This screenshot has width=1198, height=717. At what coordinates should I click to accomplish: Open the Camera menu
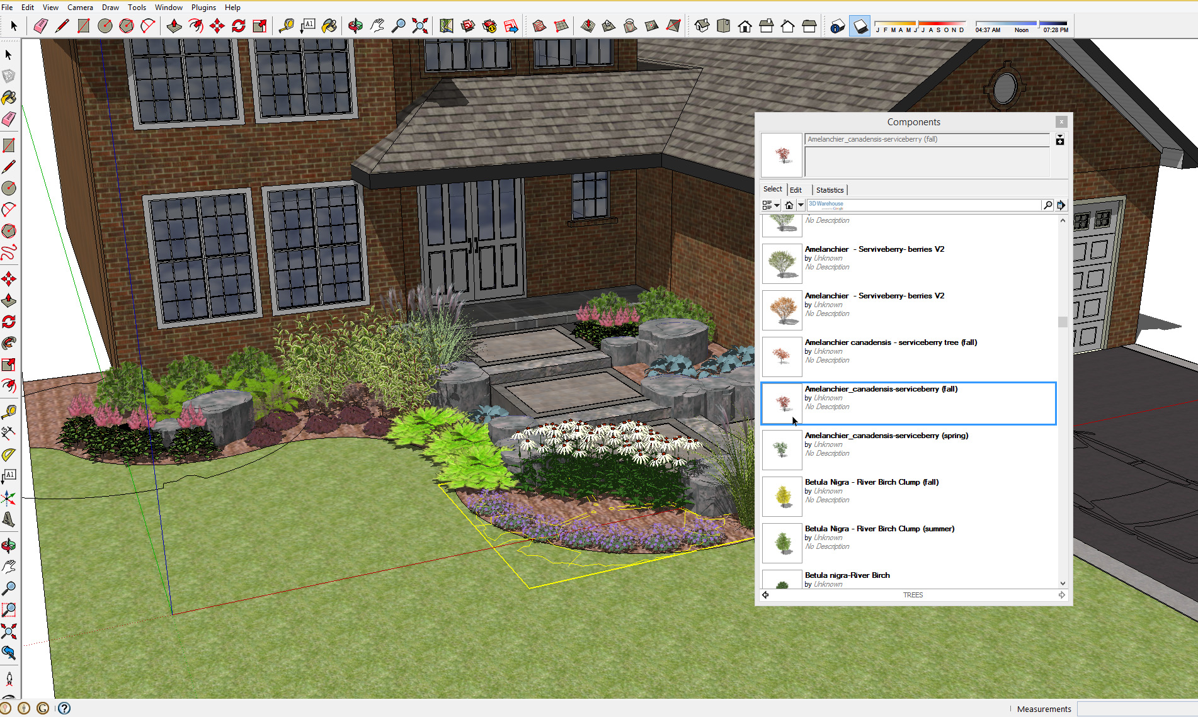pyautogui.click(x=80, y=8)
